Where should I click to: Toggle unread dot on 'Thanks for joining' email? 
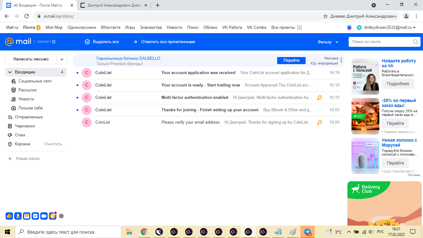pyautogui.click(x=77, y=110)
